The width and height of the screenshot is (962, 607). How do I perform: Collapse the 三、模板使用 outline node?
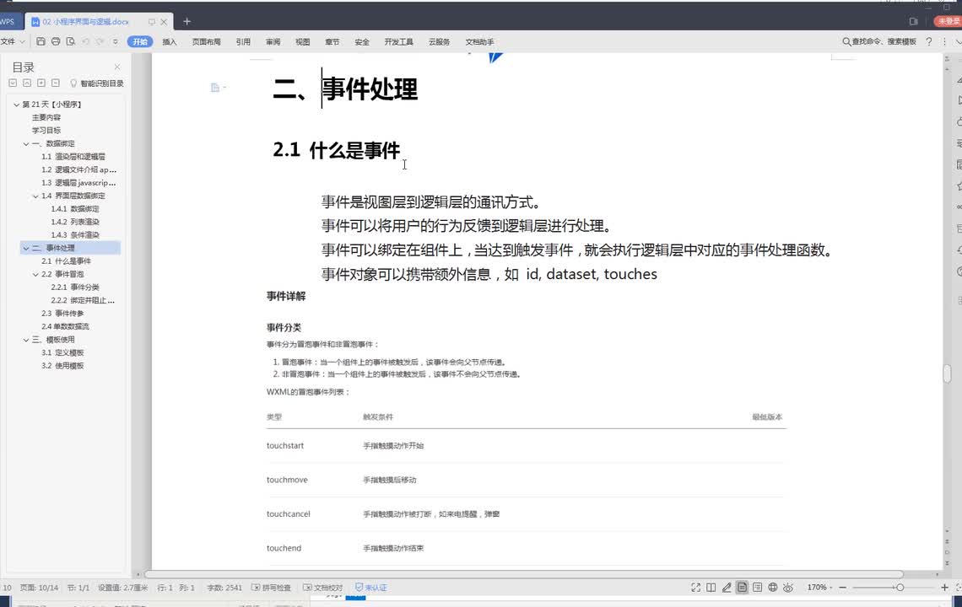[x=26, y=340]
